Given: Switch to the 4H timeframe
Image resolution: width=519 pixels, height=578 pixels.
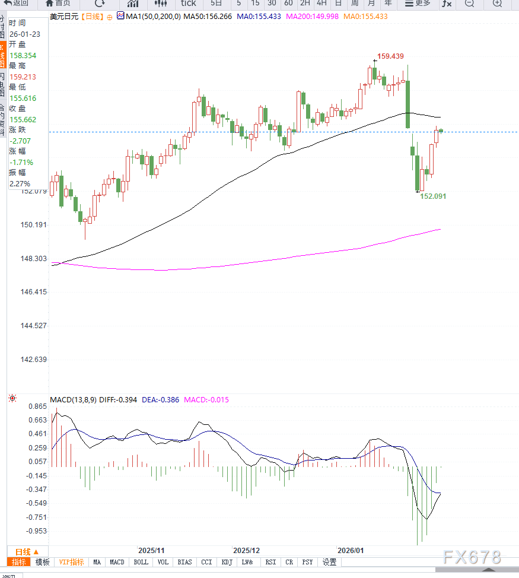Looking at the screenshot, I should (321, 4).
